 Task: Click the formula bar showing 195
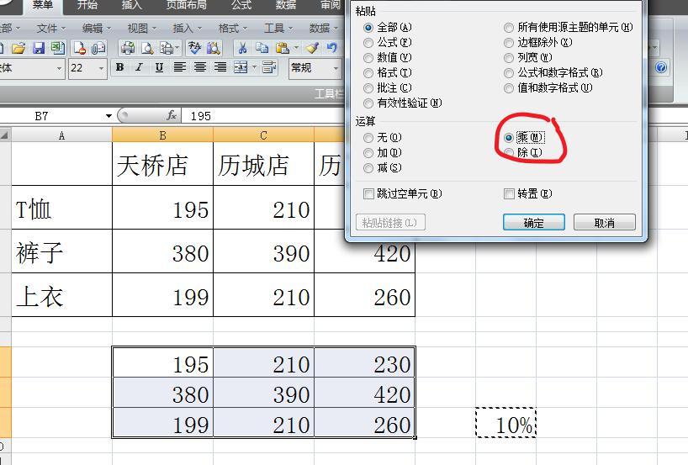click(263, 116)
